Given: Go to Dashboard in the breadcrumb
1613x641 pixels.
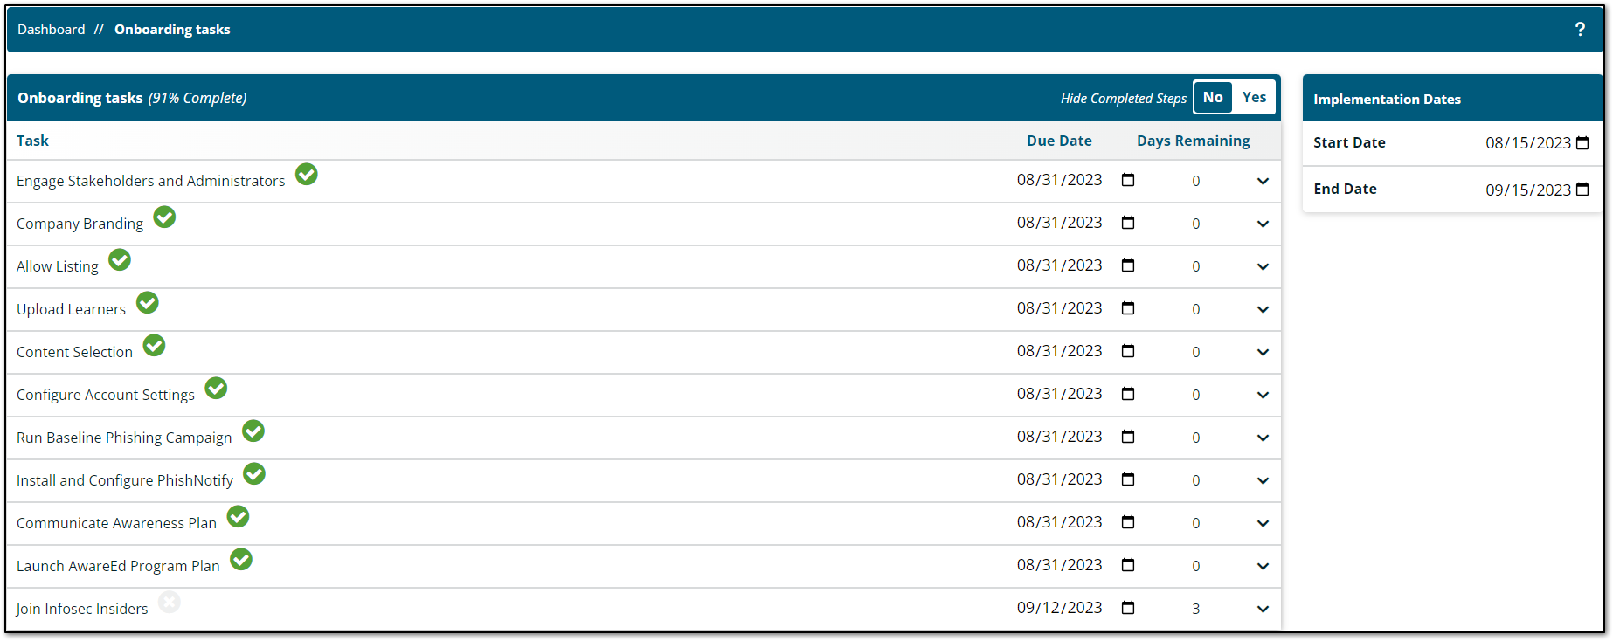Looking at the screenshot, I should click(x=52, y=30).
